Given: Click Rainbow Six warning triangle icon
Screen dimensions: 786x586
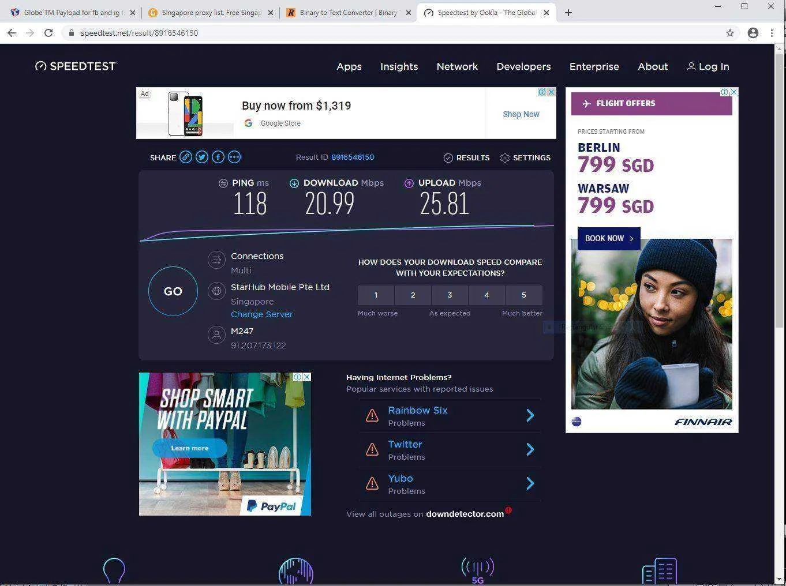Looking at the screenshot, I should tap(372, 415).
